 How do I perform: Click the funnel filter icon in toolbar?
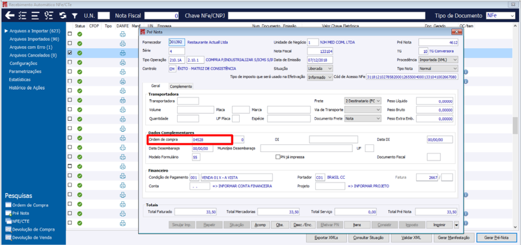click(x=75, y=16)
